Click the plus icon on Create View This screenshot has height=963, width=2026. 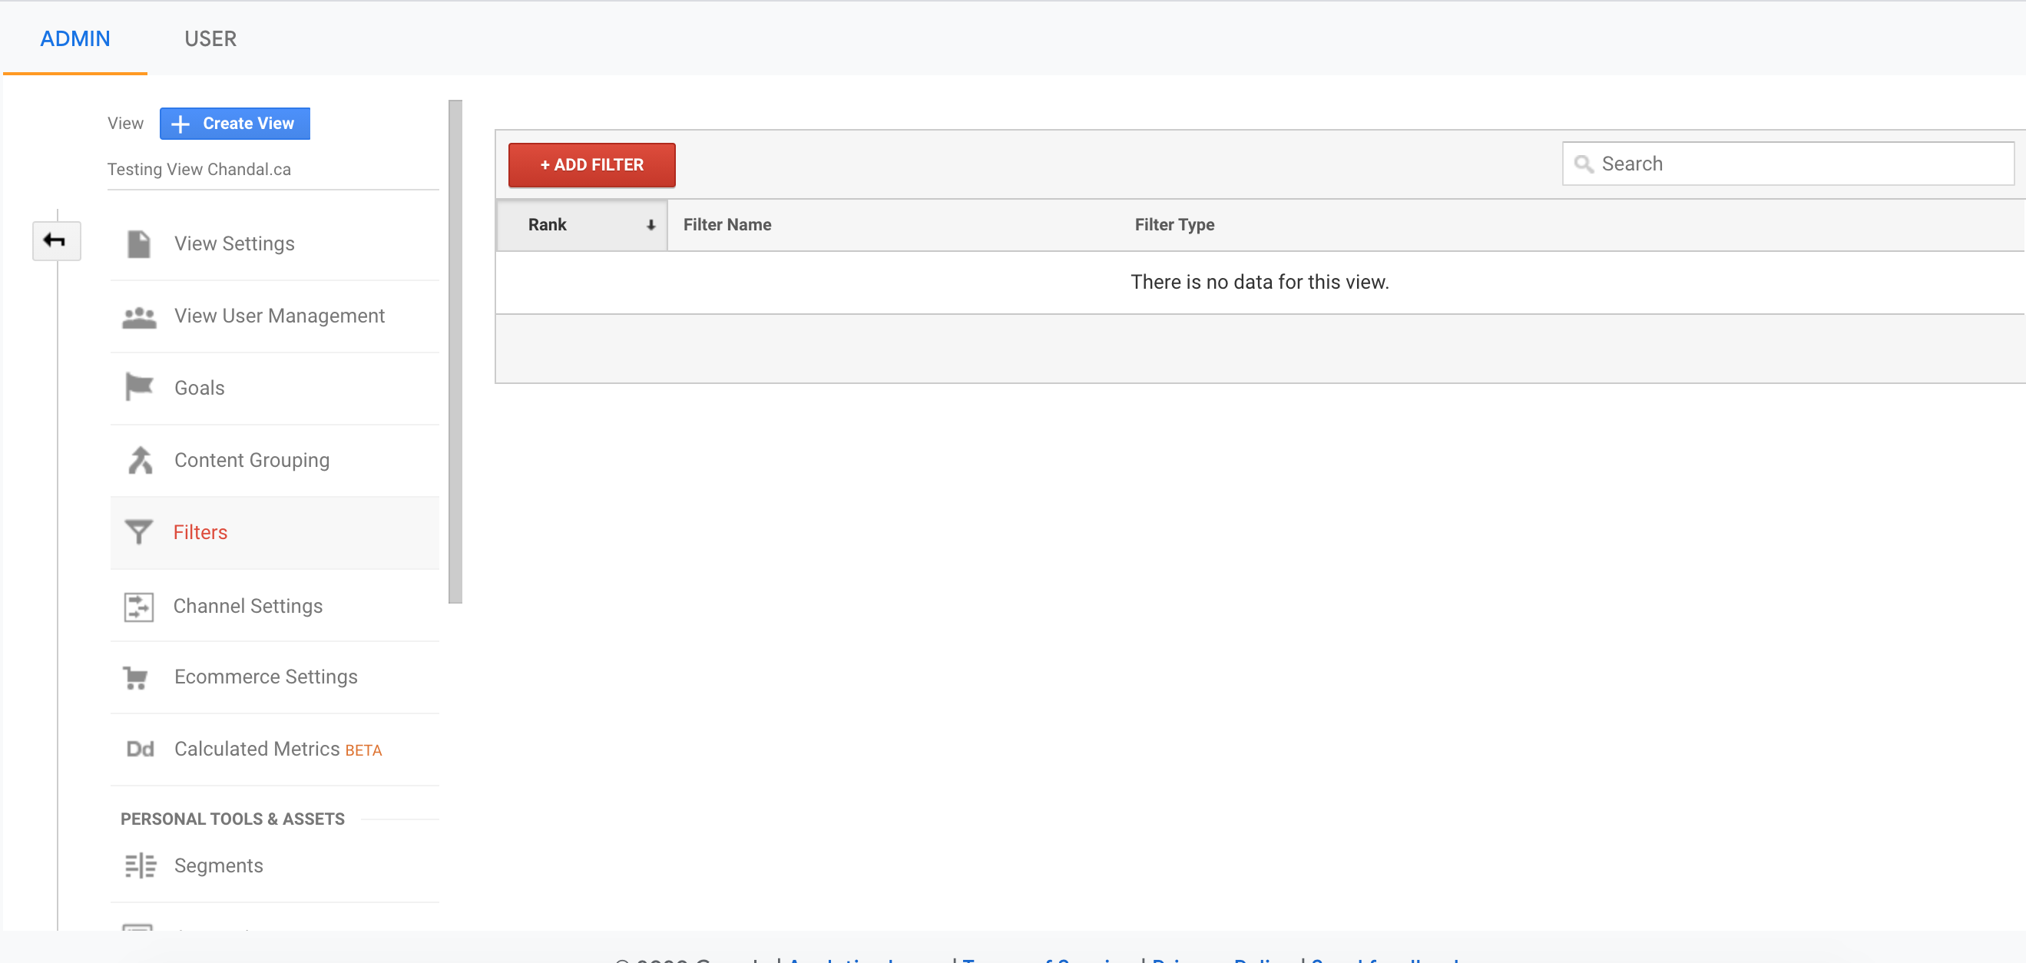180,123
